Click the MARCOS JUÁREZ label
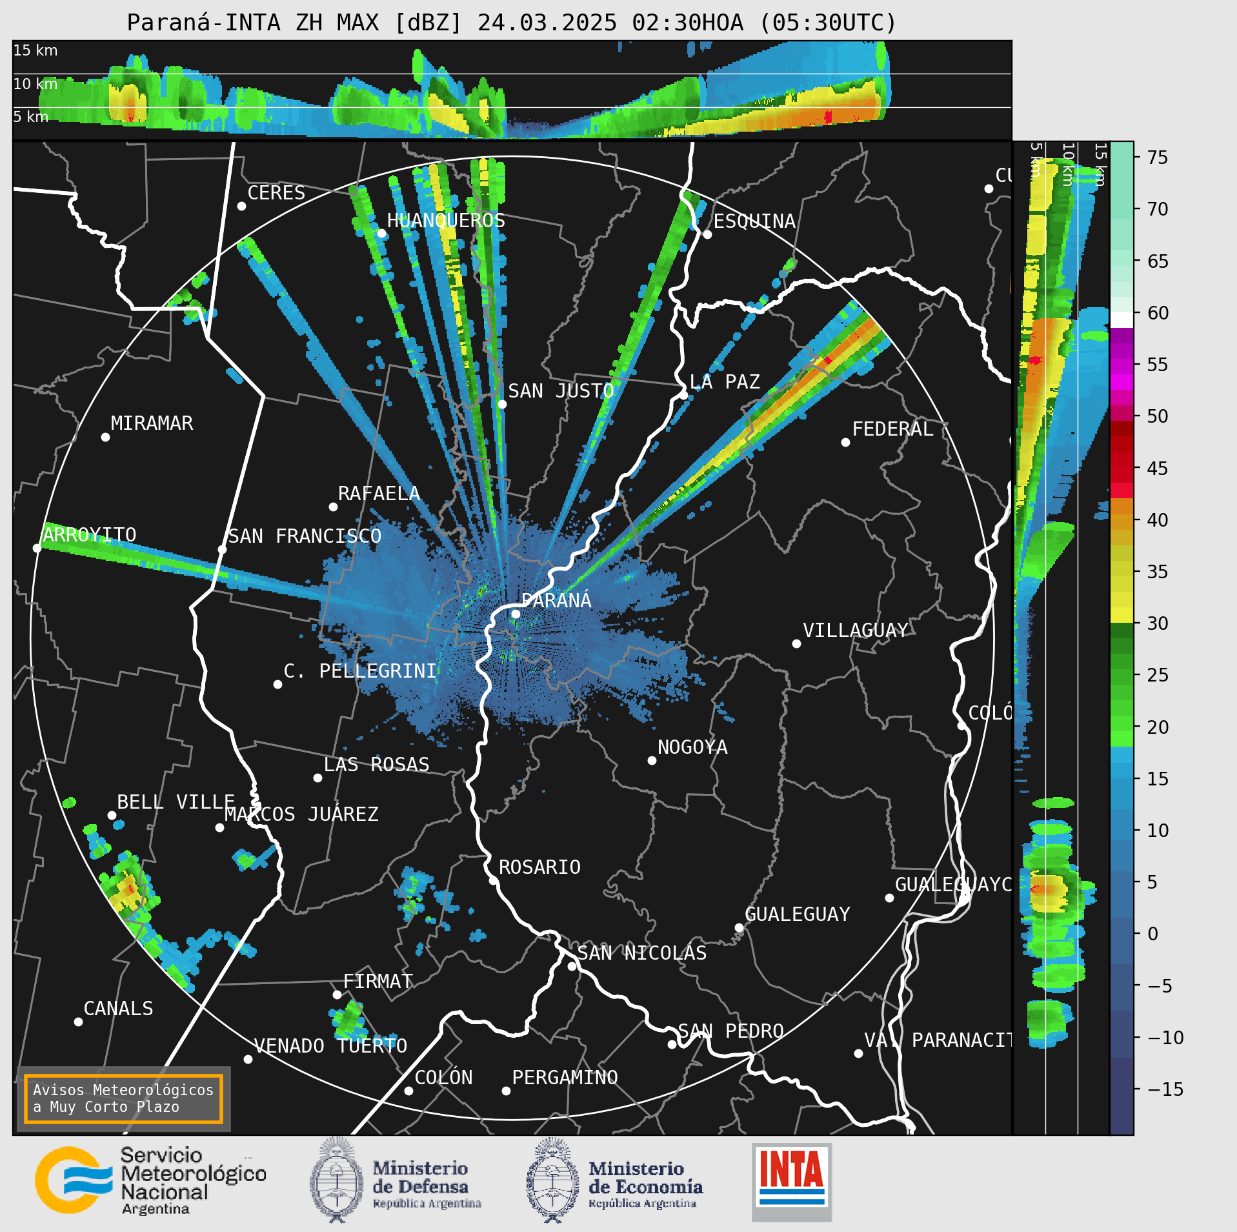This screenshot has width=1237, height=1232. (301, 814)
